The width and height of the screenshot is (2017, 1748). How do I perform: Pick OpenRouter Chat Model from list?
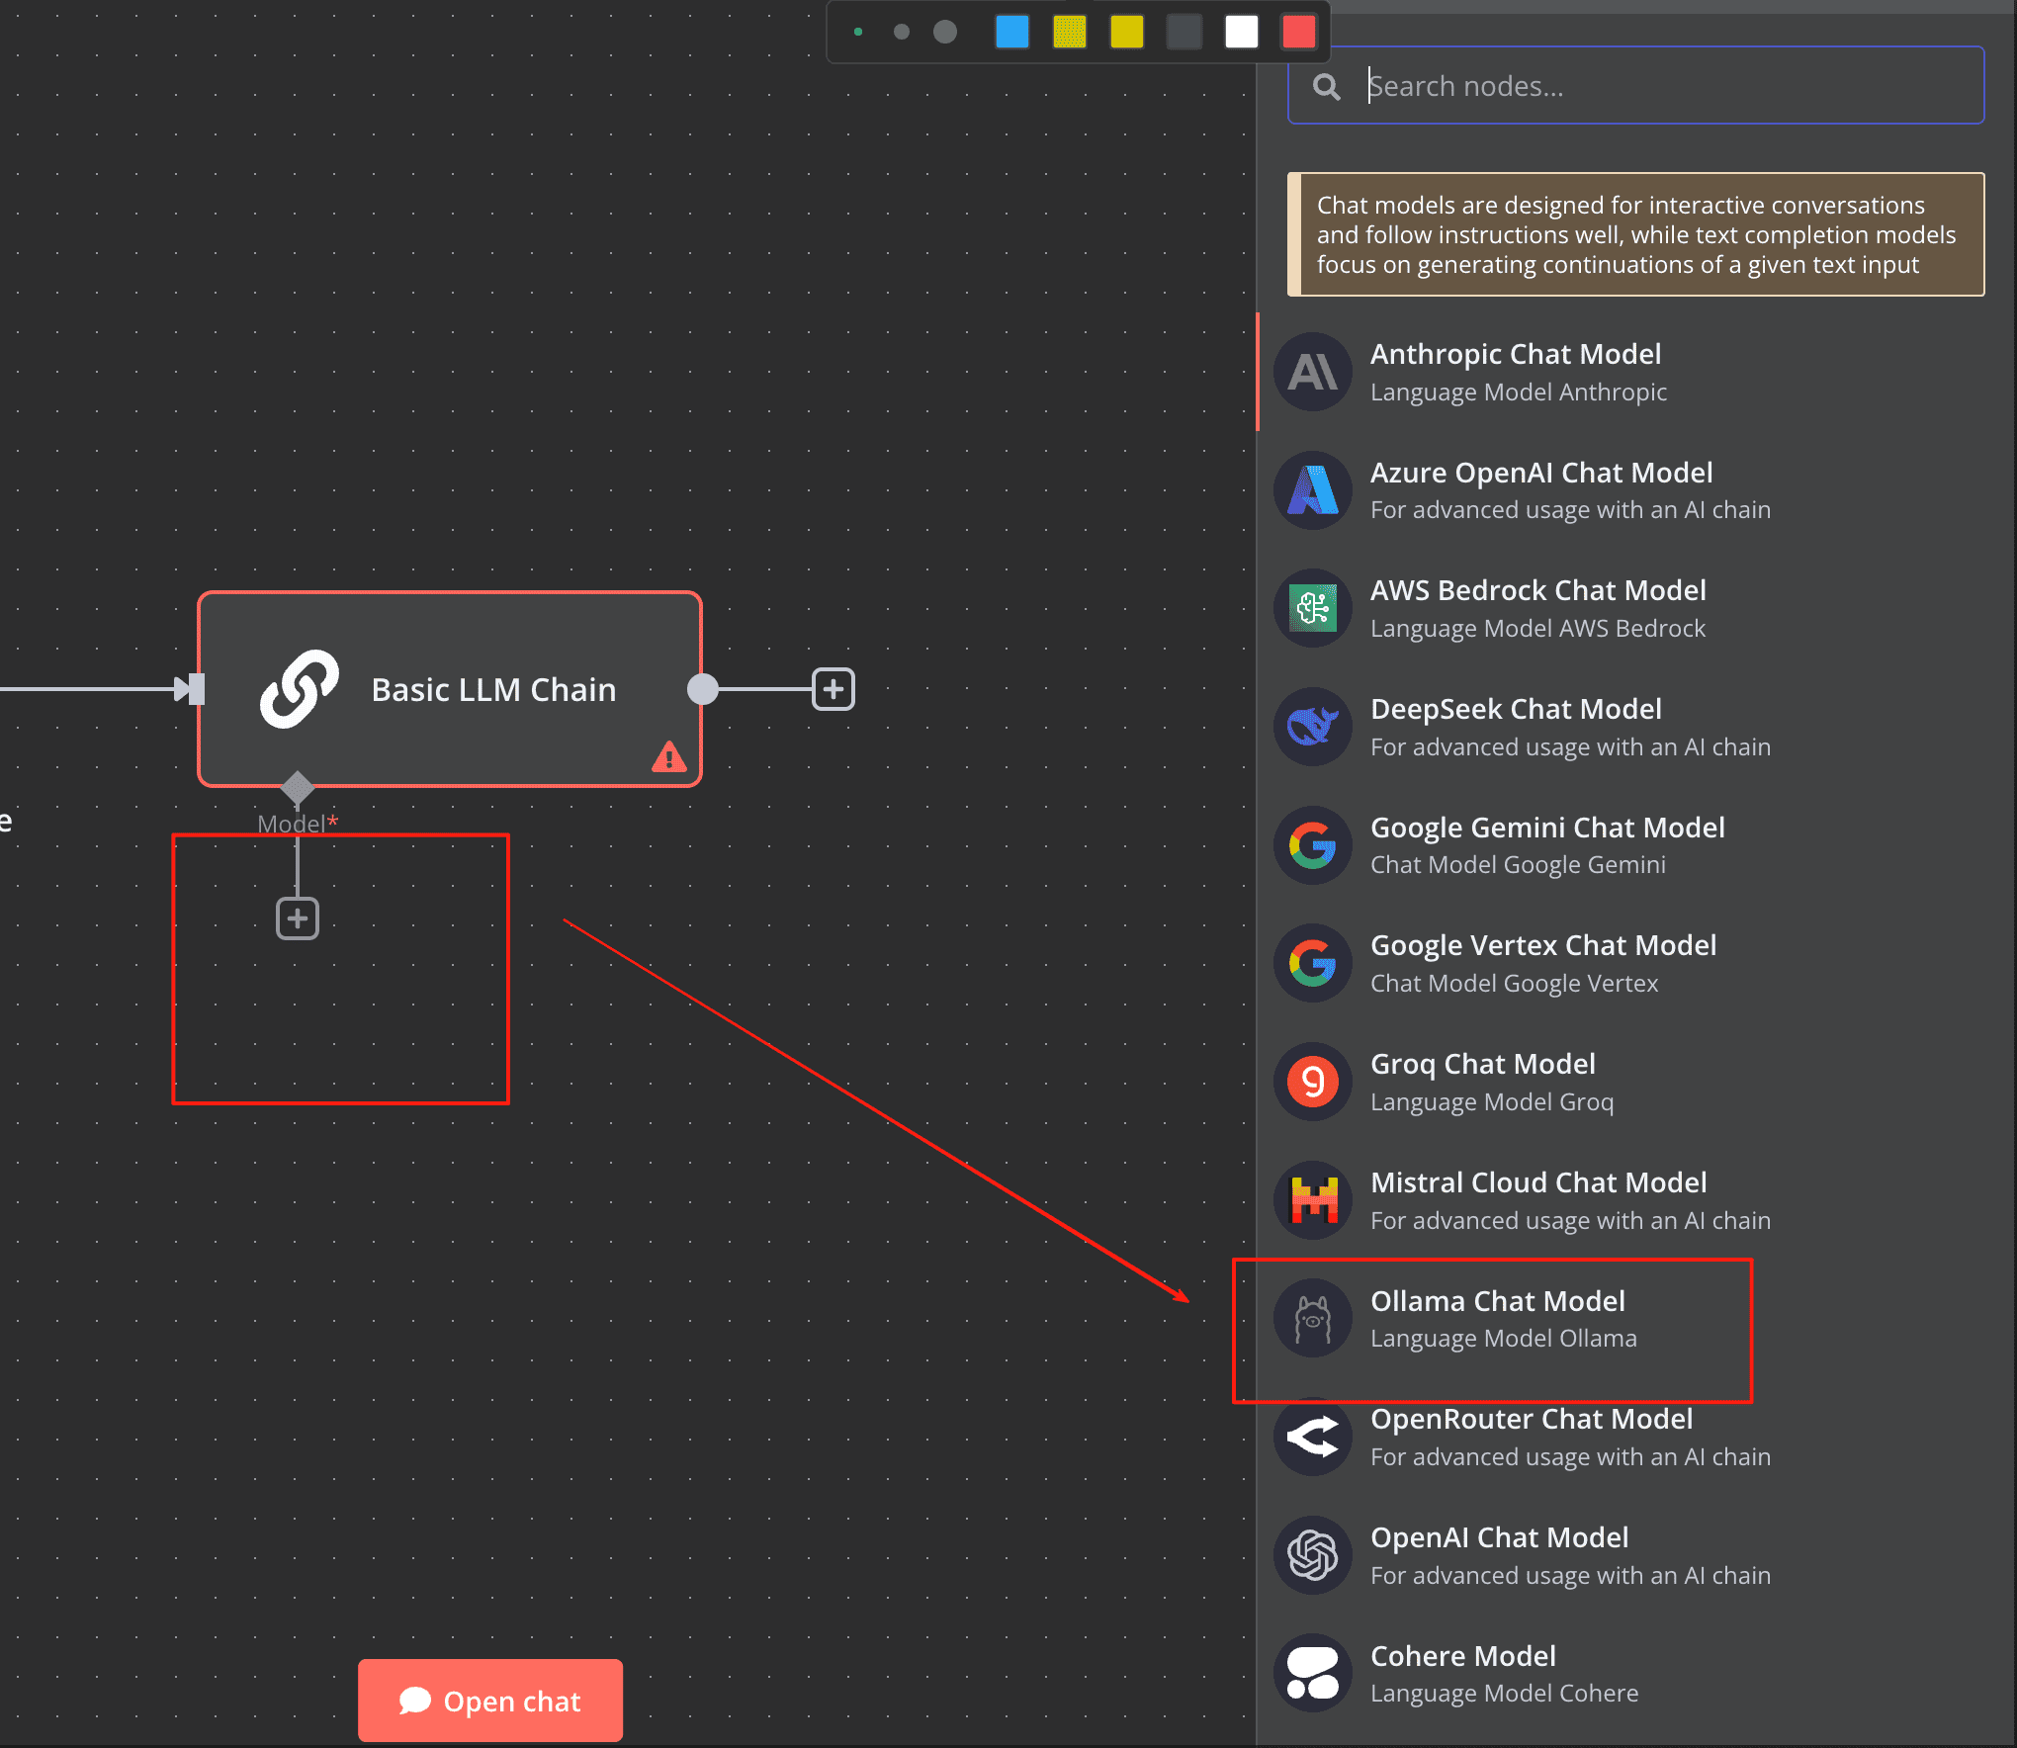1531,1437
